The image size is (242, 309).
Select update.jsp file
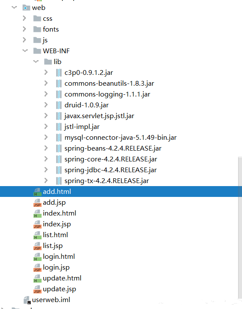59,289
